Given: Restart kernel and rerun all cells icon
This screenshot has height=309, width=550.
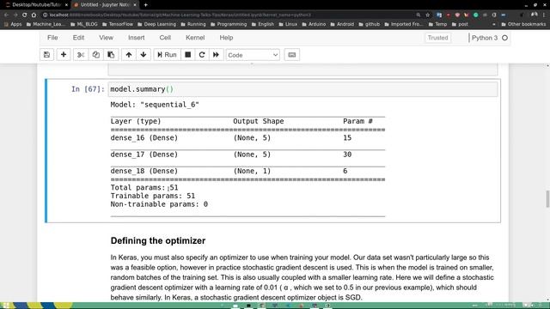Looking at the screenshot, I should click(216, 55).
